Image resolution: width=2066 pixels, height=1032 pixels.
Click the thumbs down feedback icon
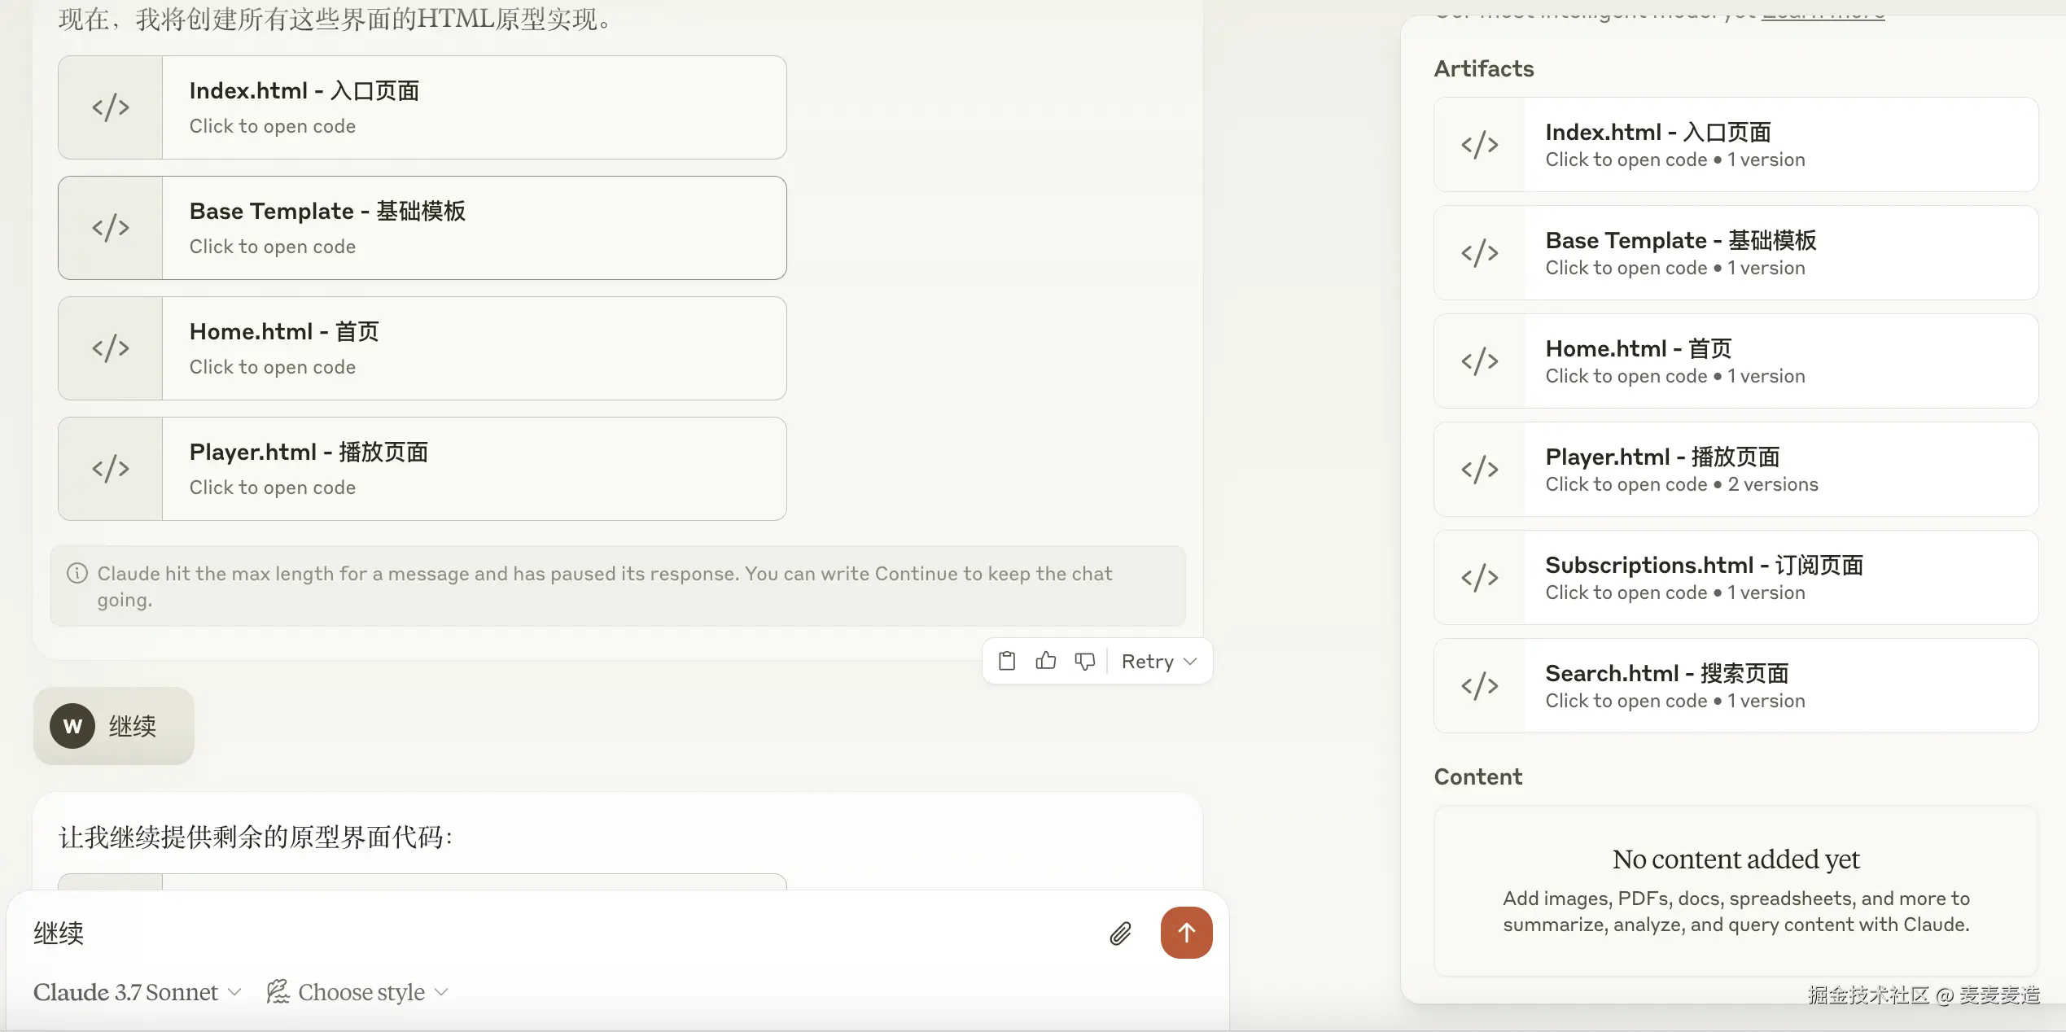tap(1085, 661)
